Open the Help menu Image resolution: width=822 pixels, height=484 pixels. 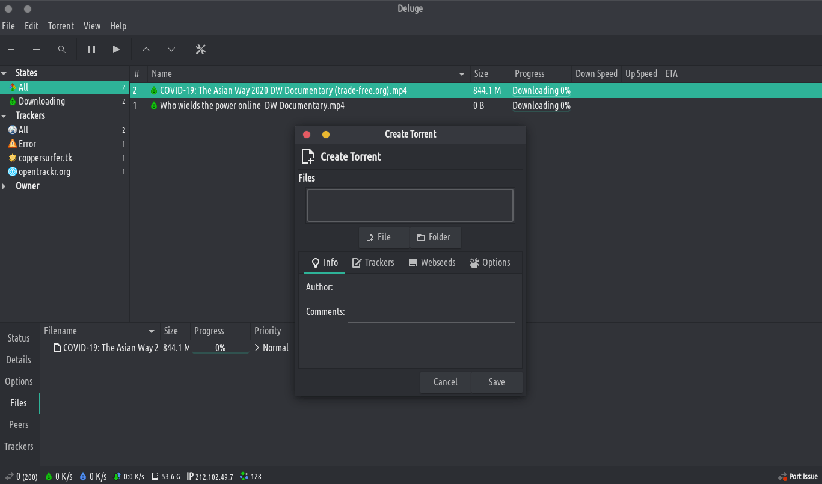118,26
